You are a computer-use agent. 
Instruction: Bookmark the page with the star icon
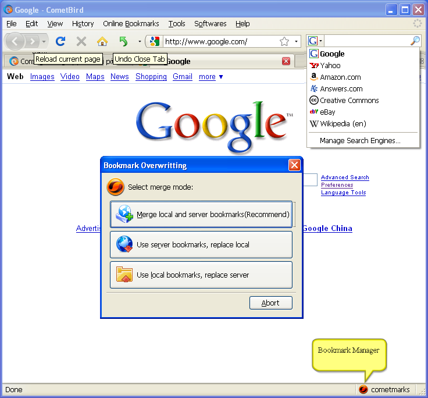click(284, 41)
